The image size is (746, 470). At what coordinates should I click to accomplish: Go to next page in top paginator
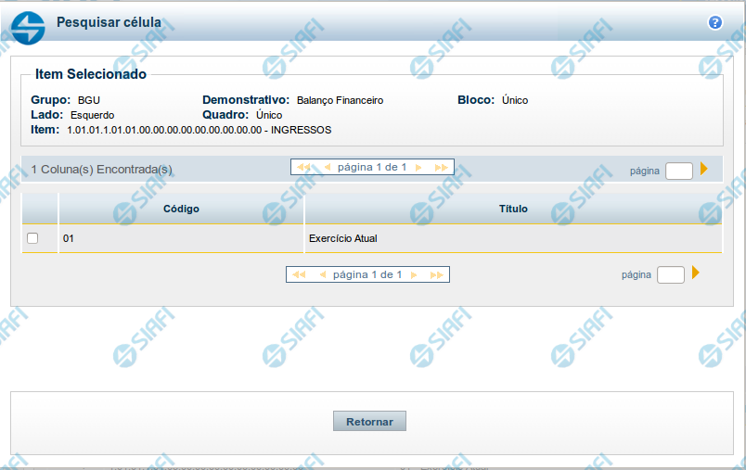pyautogui.click(x=418, y=168)
